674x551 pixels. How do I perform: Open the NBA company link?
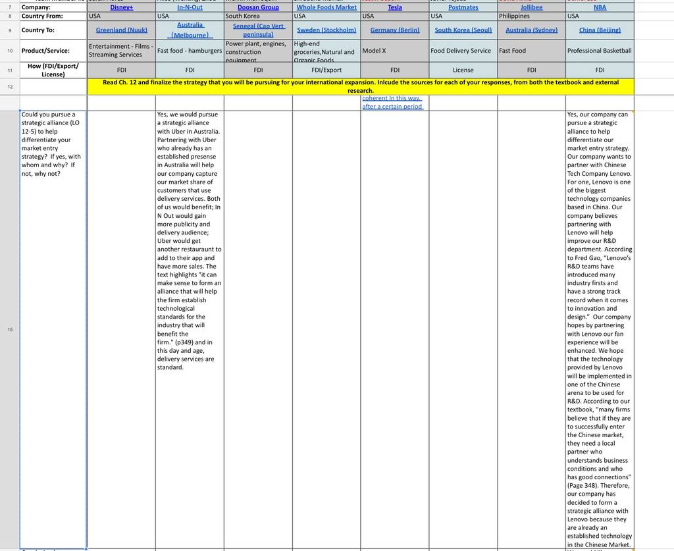pos(600,7)
